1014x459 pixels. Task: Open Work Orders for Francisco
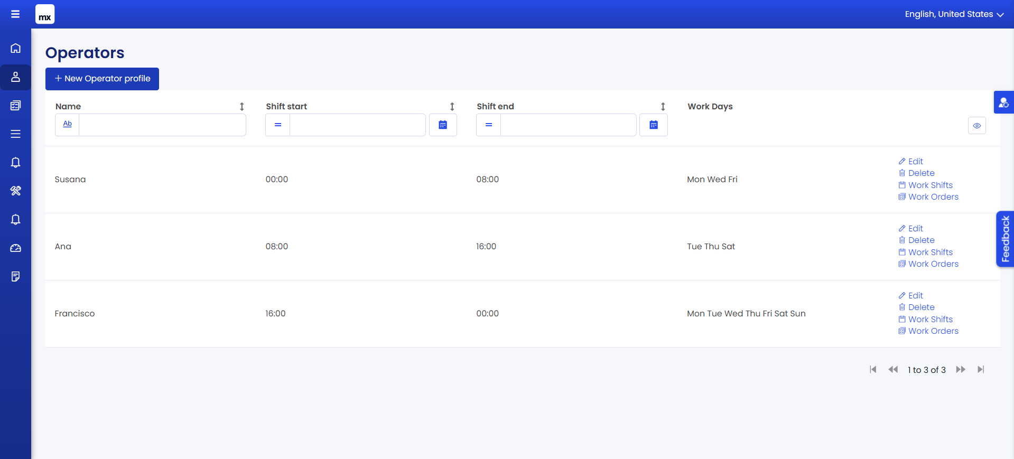pyautogui.click(x=928, y=331)
